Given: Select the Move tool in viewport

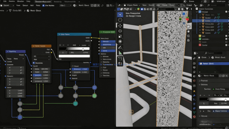Looking at the screenshot, I should [120, 26].
